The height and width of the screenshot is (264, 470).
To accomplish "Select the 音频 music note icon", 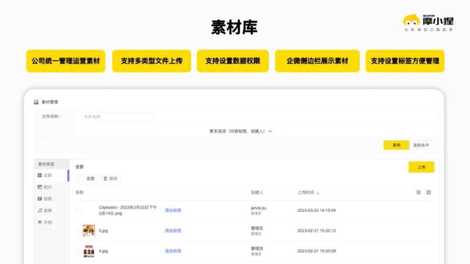I will pyautogui.click(x=39, y=210).
